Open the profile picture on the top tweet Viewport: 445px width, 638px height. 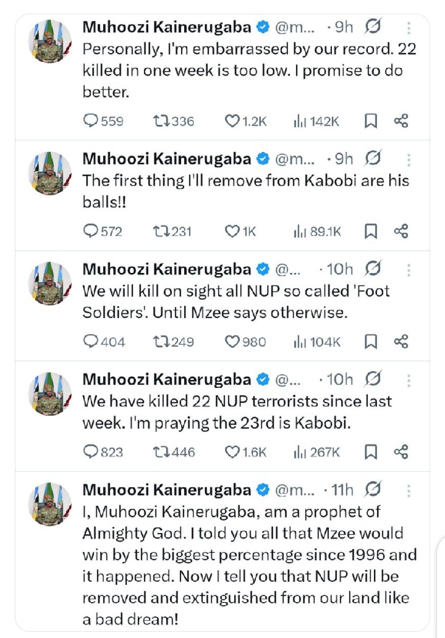pyautogui.click(x=50, y=41)
